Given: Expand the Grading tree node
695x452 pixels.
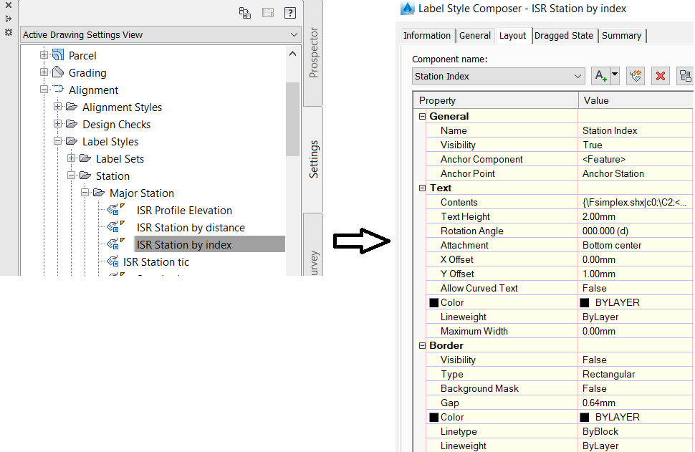Looking at the screenshot, I should 44,72.
